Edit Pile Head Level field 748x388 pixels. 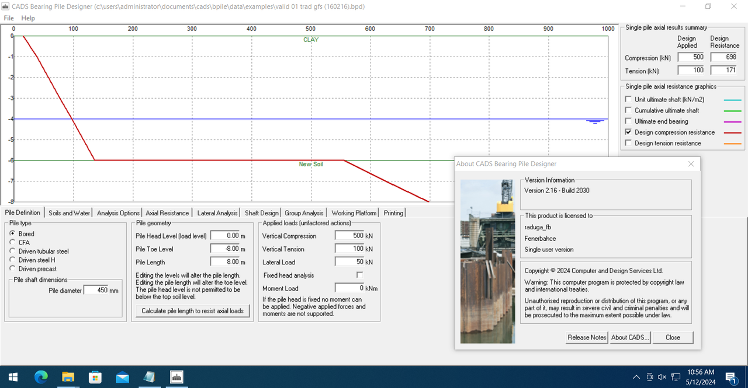click(x=225, y=235)
